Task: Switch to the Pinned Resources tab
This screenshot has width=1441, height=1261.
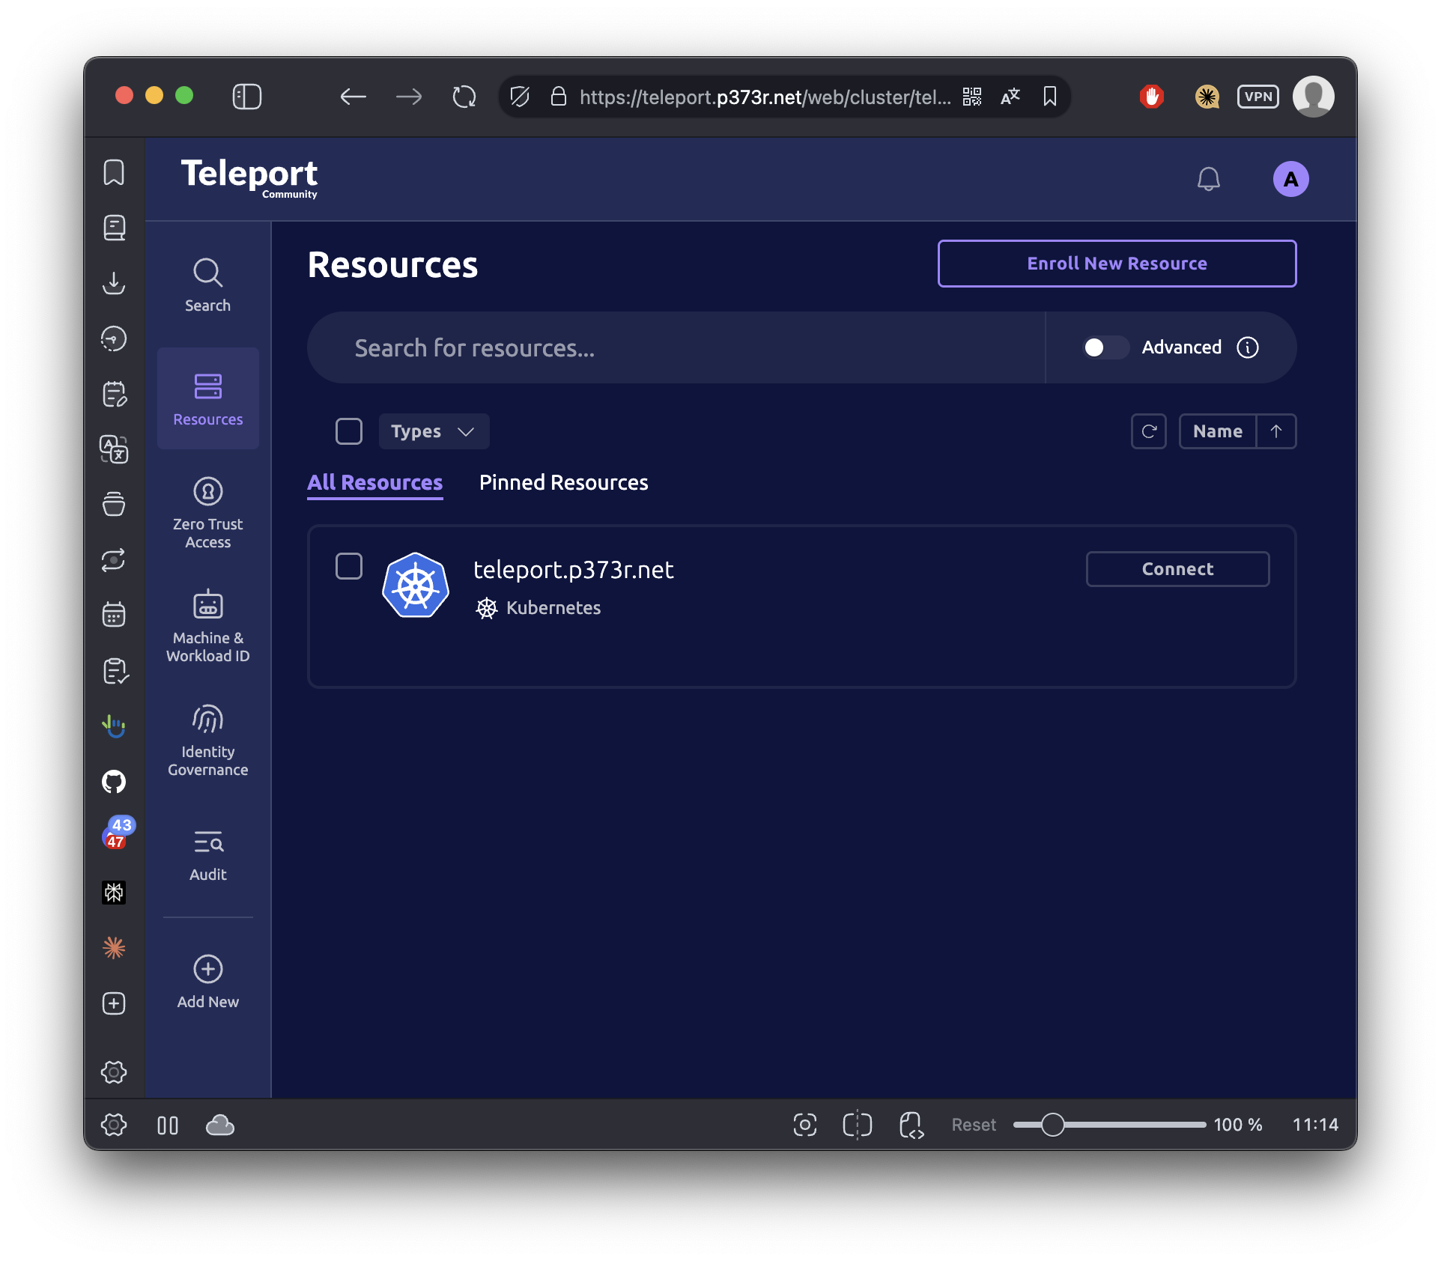Action: (x=563, y=483)
